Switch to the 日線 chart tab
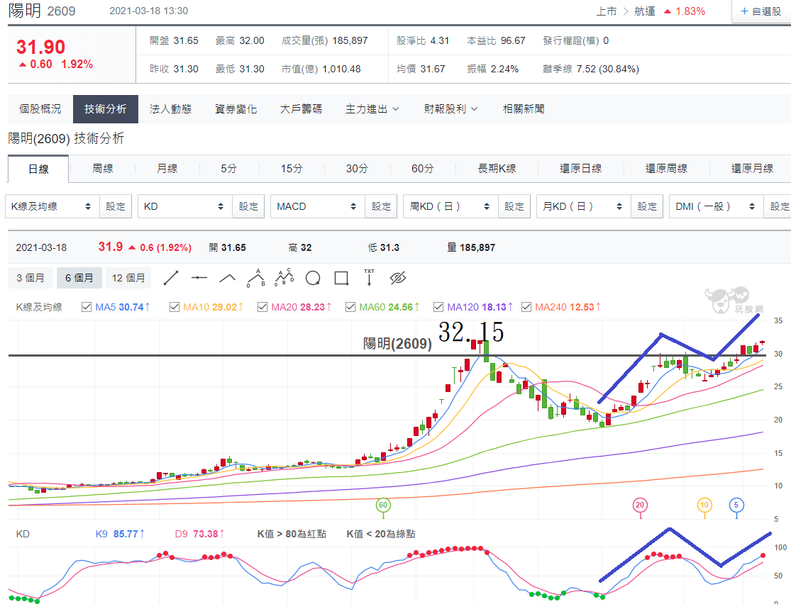This screenshot has height=604, width=791. pos(38,169)
